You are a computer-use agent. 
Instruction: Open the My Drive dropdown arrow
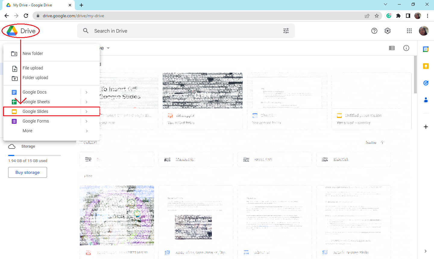click(x=108, y=48)
